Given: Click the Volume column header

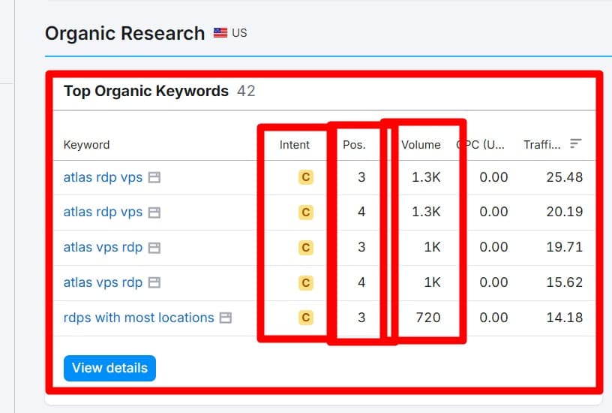Looking at the screenshot, I should pos(421,145).
